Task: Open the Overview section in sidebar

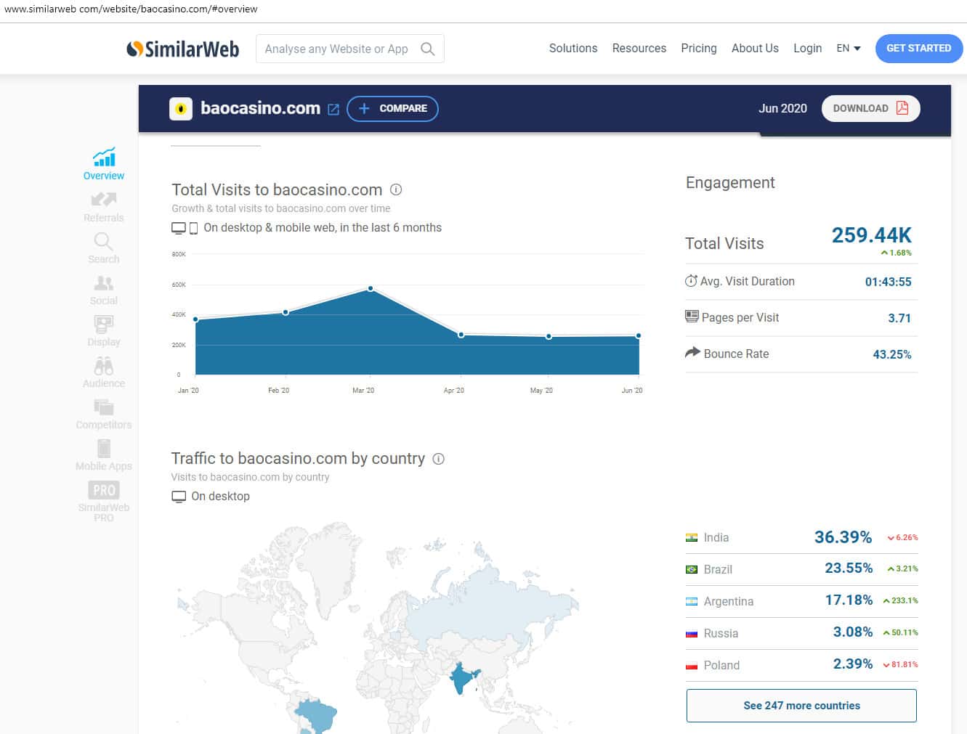Action: (104, 165)
